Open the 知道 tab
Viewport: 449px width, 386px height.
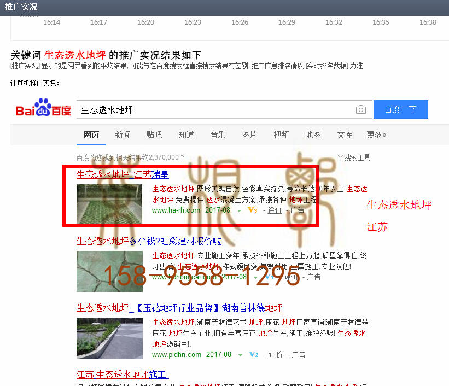point(186,134)
